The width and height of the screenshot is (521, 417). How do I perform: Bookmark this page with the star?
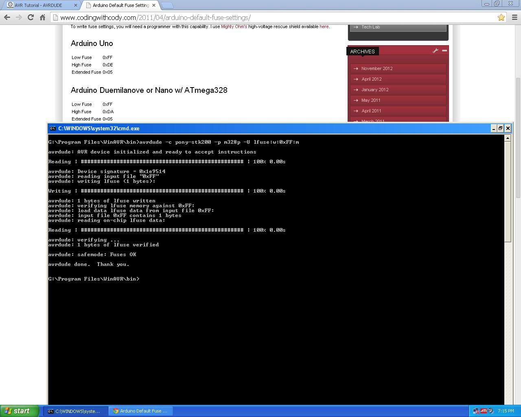(x=501, y=17)
